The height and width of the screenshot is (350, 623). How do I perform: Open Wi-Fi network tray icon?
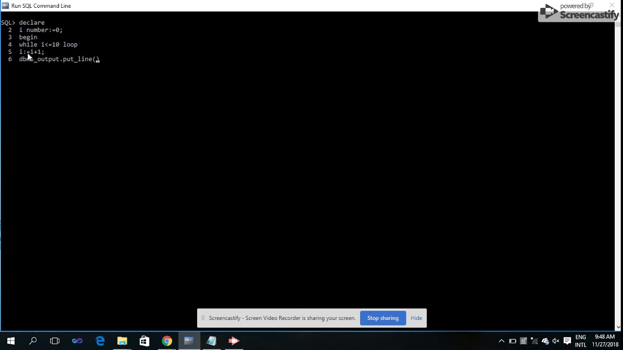[x=534, y=341]
